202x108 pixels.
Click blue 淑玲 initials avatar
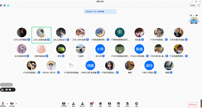[149, 65]
